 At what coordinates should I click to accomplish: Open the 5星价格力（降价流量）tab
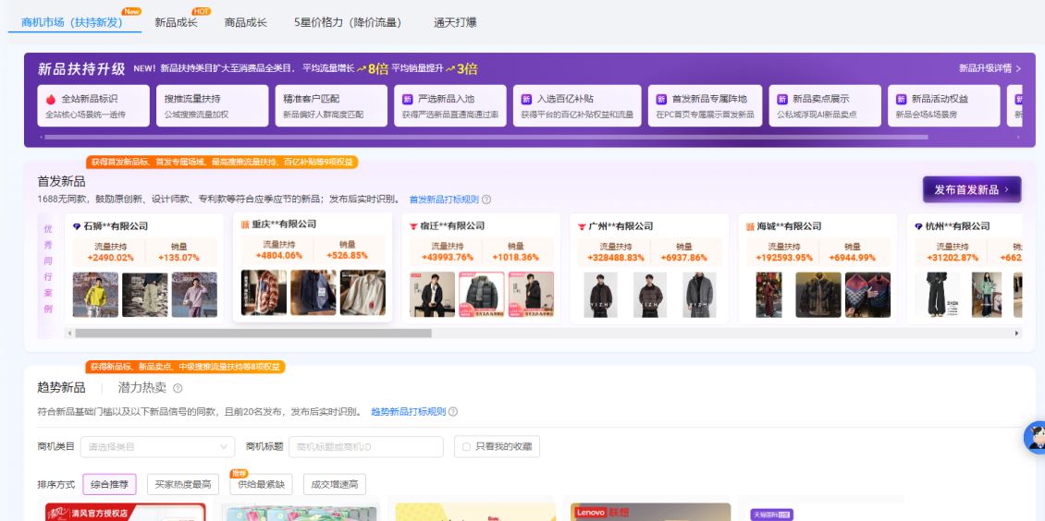[347, 22]
